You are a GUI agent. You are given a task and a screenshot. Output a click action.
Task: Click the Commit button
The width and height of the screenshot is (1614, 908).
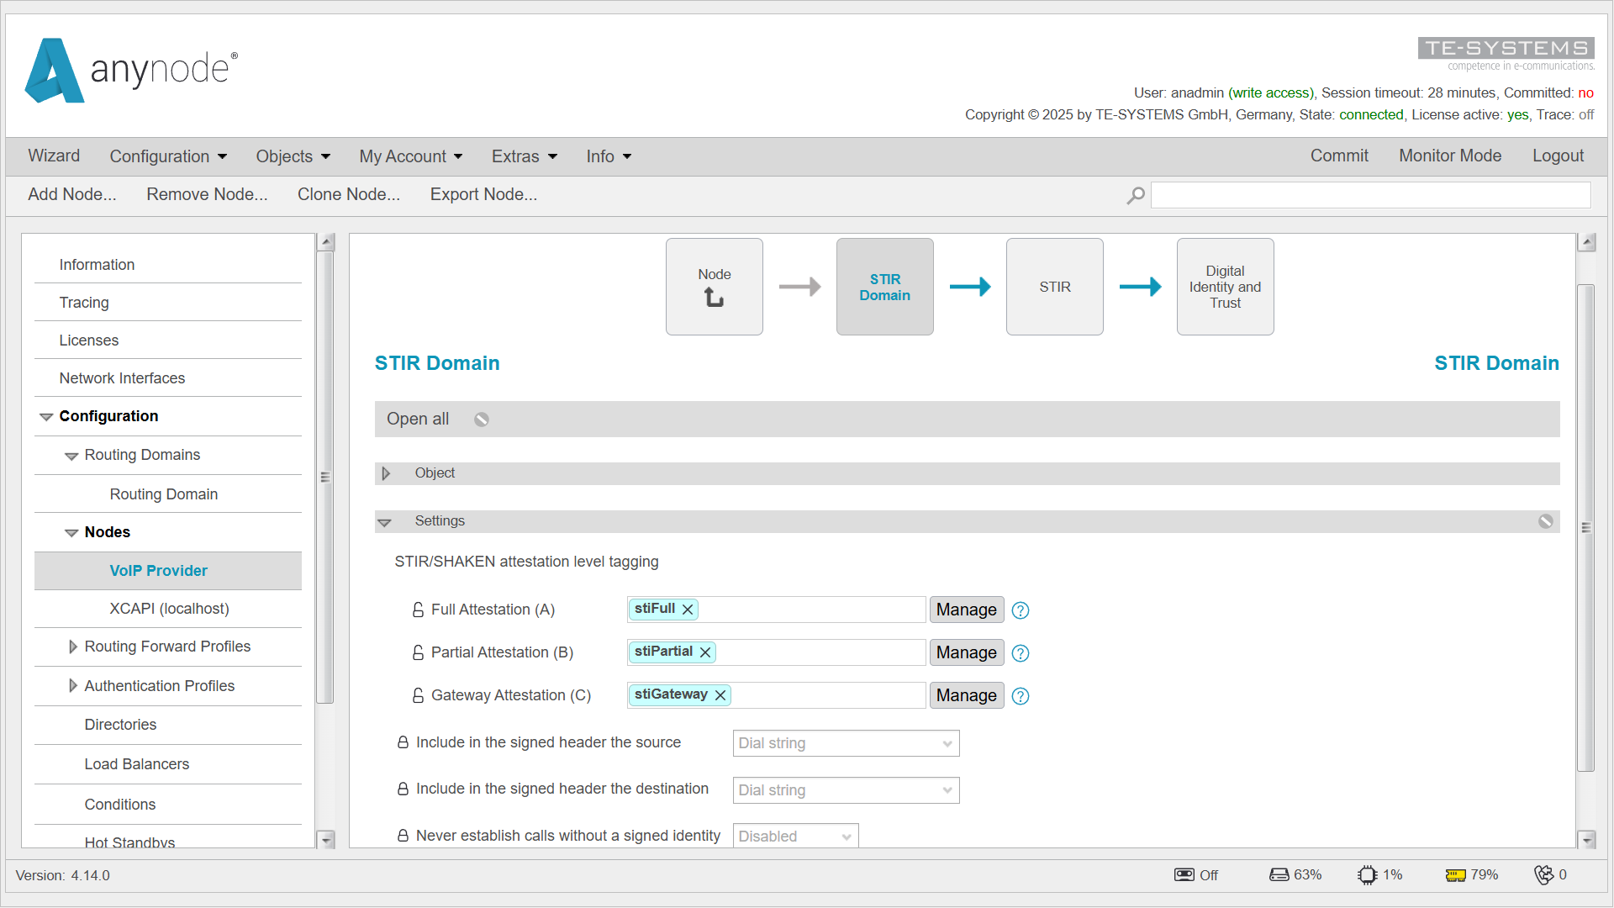point(1339,156)
